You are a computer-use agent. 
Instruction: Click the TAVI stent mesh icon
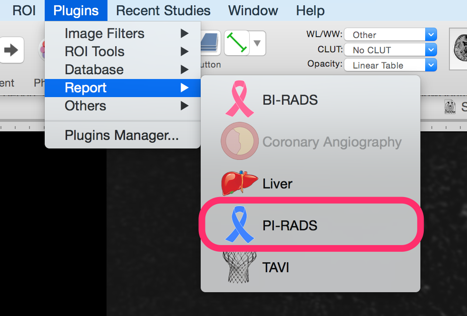240,267
